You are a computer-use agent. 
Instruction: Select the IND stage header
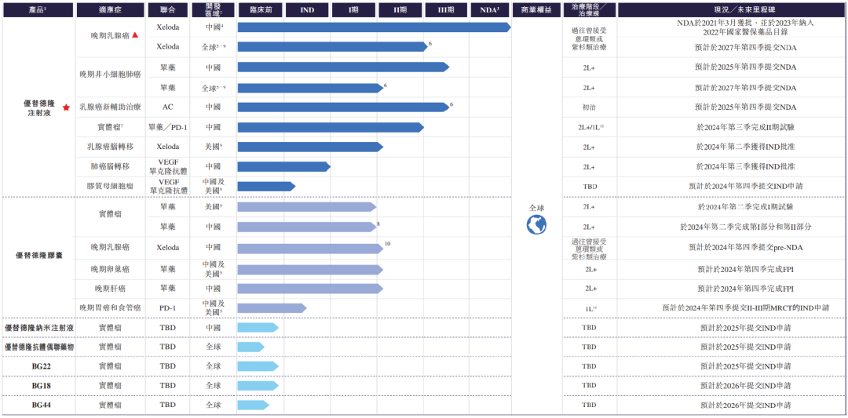(x=307, y=9)
